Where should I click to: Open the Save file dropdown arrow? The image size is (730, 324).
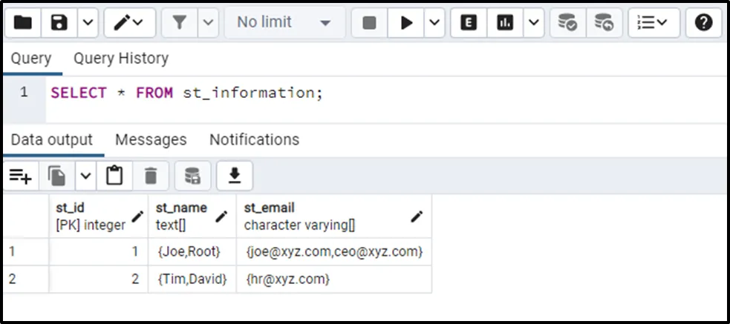[x=87, y=23]
